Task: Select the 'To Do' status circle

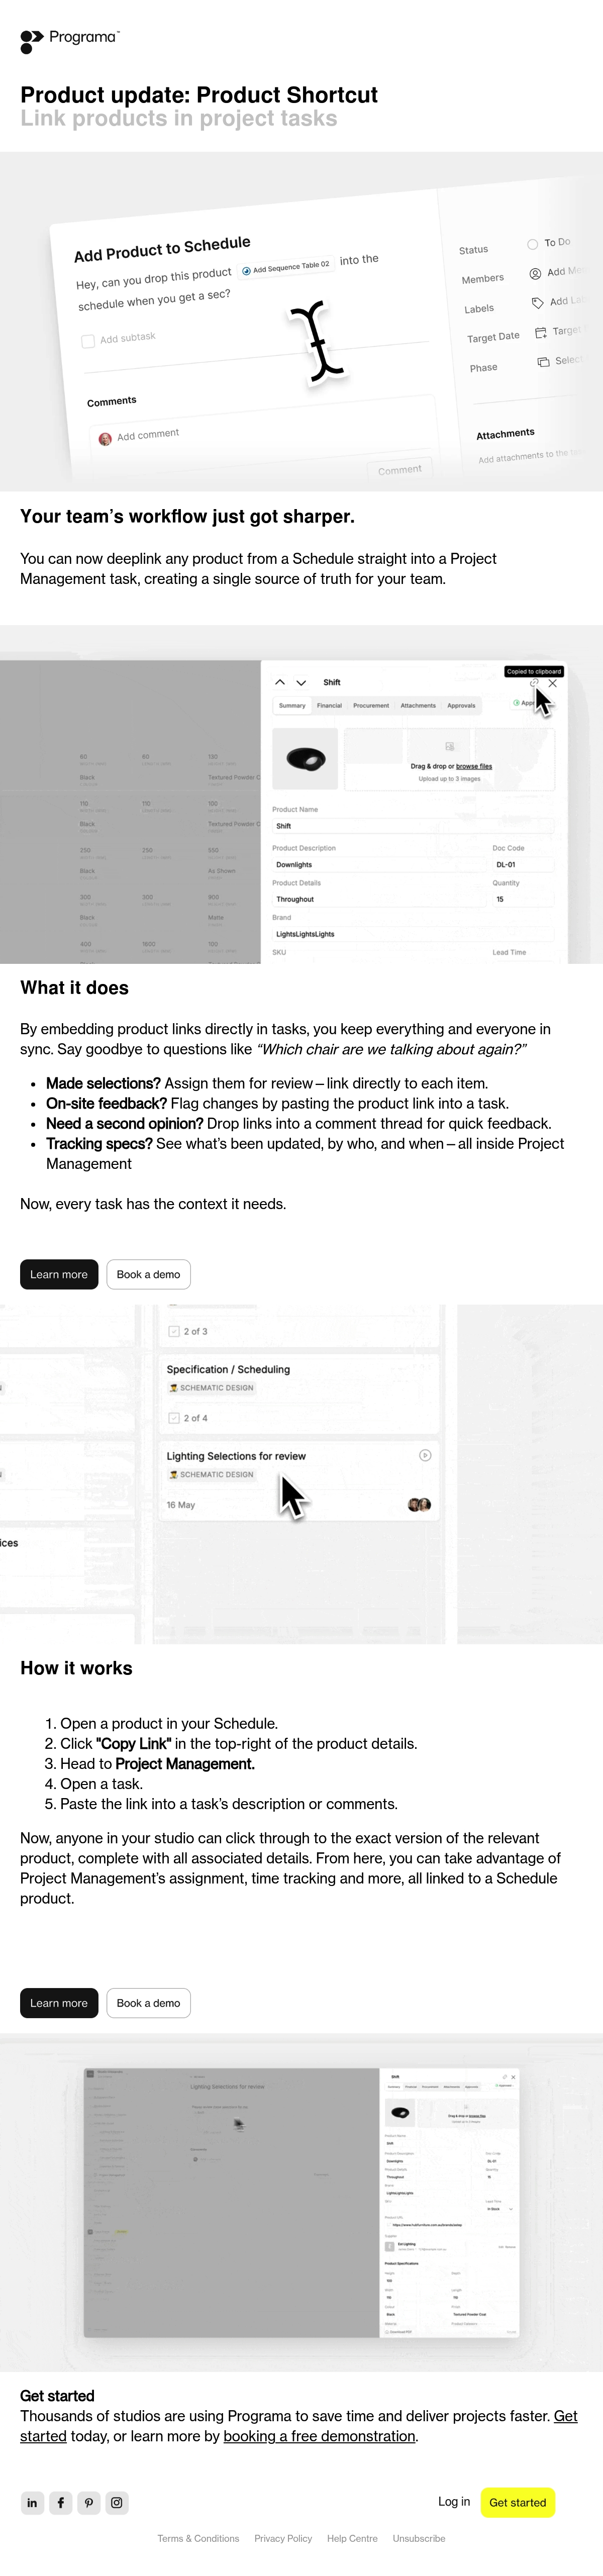Action: coord(532,244)
